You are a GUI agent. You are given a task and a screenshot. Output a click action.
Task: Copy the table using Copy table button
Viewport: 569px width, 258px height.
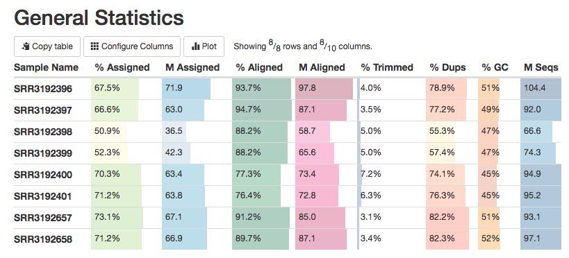(x=47, y=46)
